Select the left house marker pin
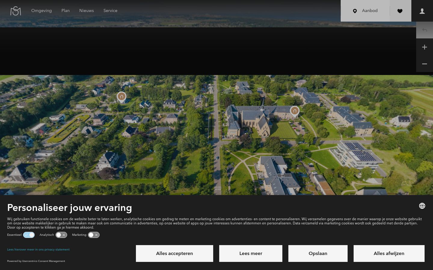The image size is (433, 270). 121,97
